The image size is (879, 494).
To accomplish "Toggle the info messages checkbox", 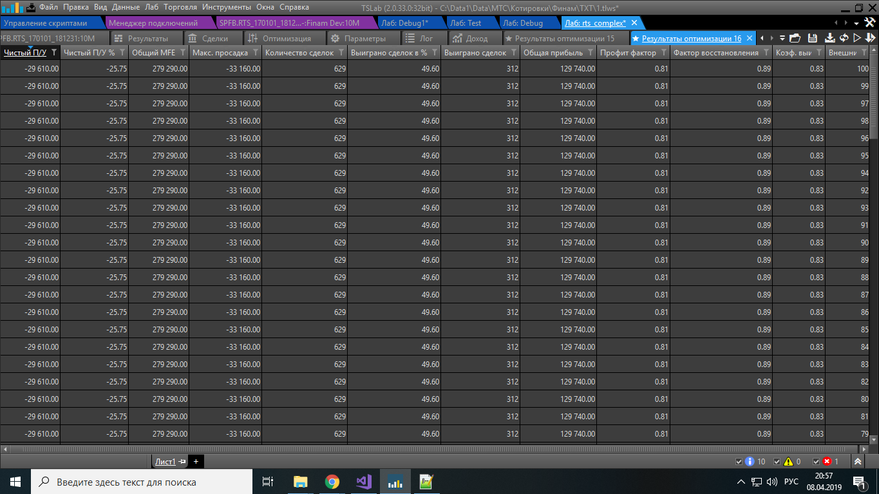I will pos(739,462).
